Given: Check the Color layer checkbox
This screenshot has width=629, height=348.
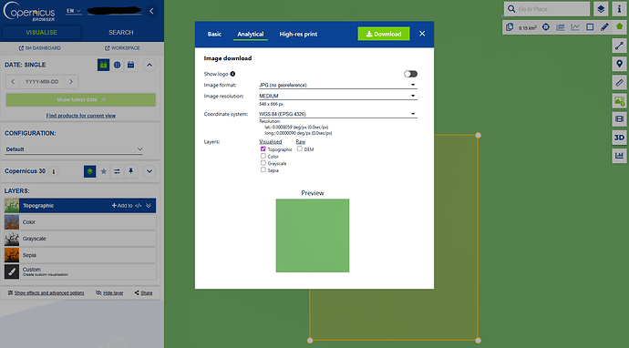Looking at the screenshot, I should (x=263, y=156).
